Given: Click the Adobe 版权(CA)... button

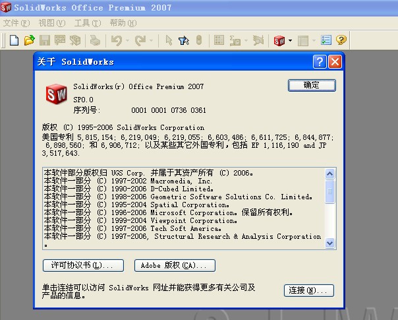Looking at the screenshot, I should tap(175, 265).
